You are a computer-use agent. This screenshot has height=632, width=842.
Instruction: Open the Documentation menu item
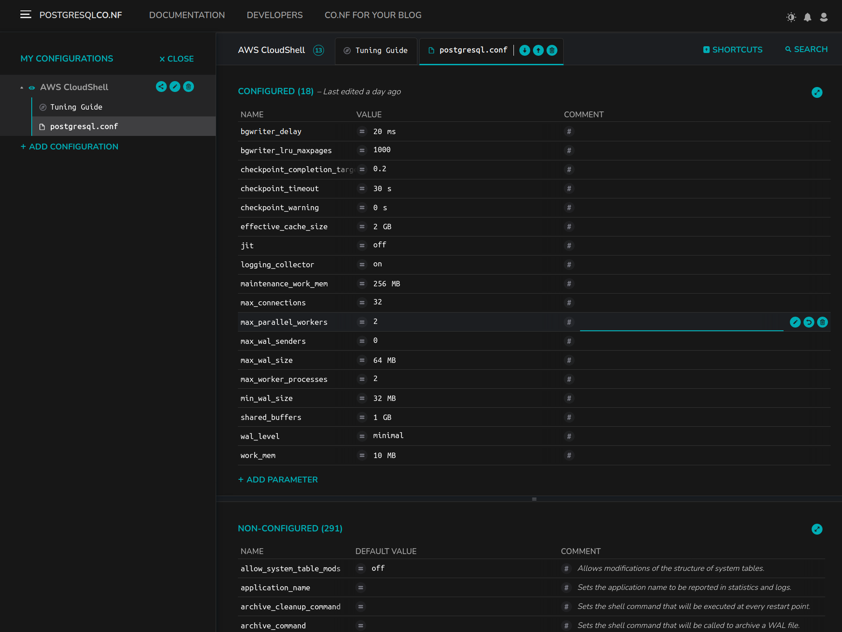pos(187,15)
